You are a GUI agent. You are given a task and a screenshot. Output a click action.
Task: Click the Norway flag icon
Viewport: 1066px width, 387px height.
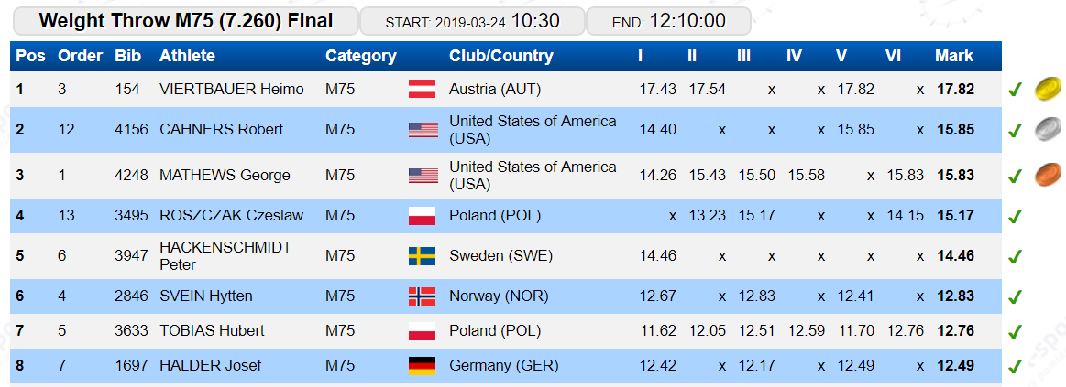423,296
